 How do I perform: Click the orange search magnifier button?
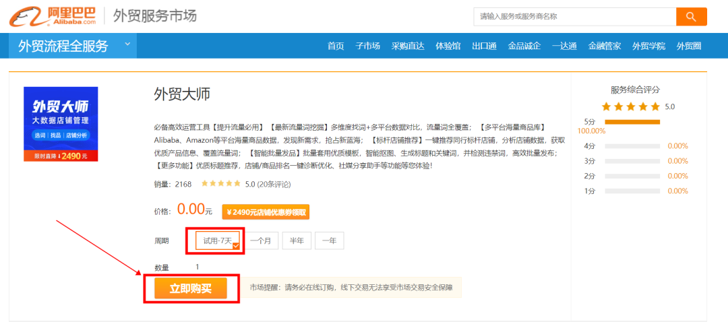tap(692, 17)
